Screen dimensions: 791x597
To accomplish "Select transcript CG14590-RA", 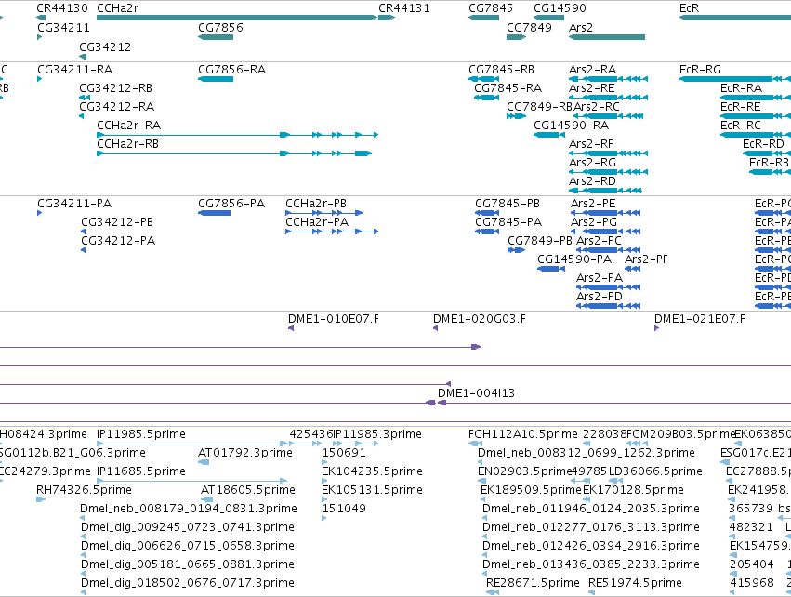I will pos(549,135).
